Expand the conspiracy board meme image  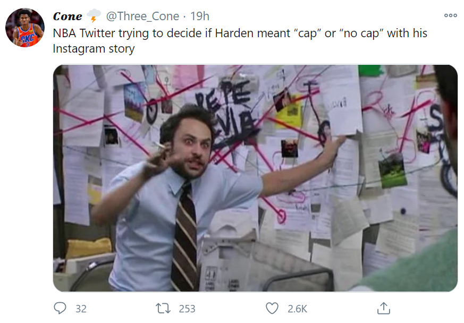click(255, 178)
